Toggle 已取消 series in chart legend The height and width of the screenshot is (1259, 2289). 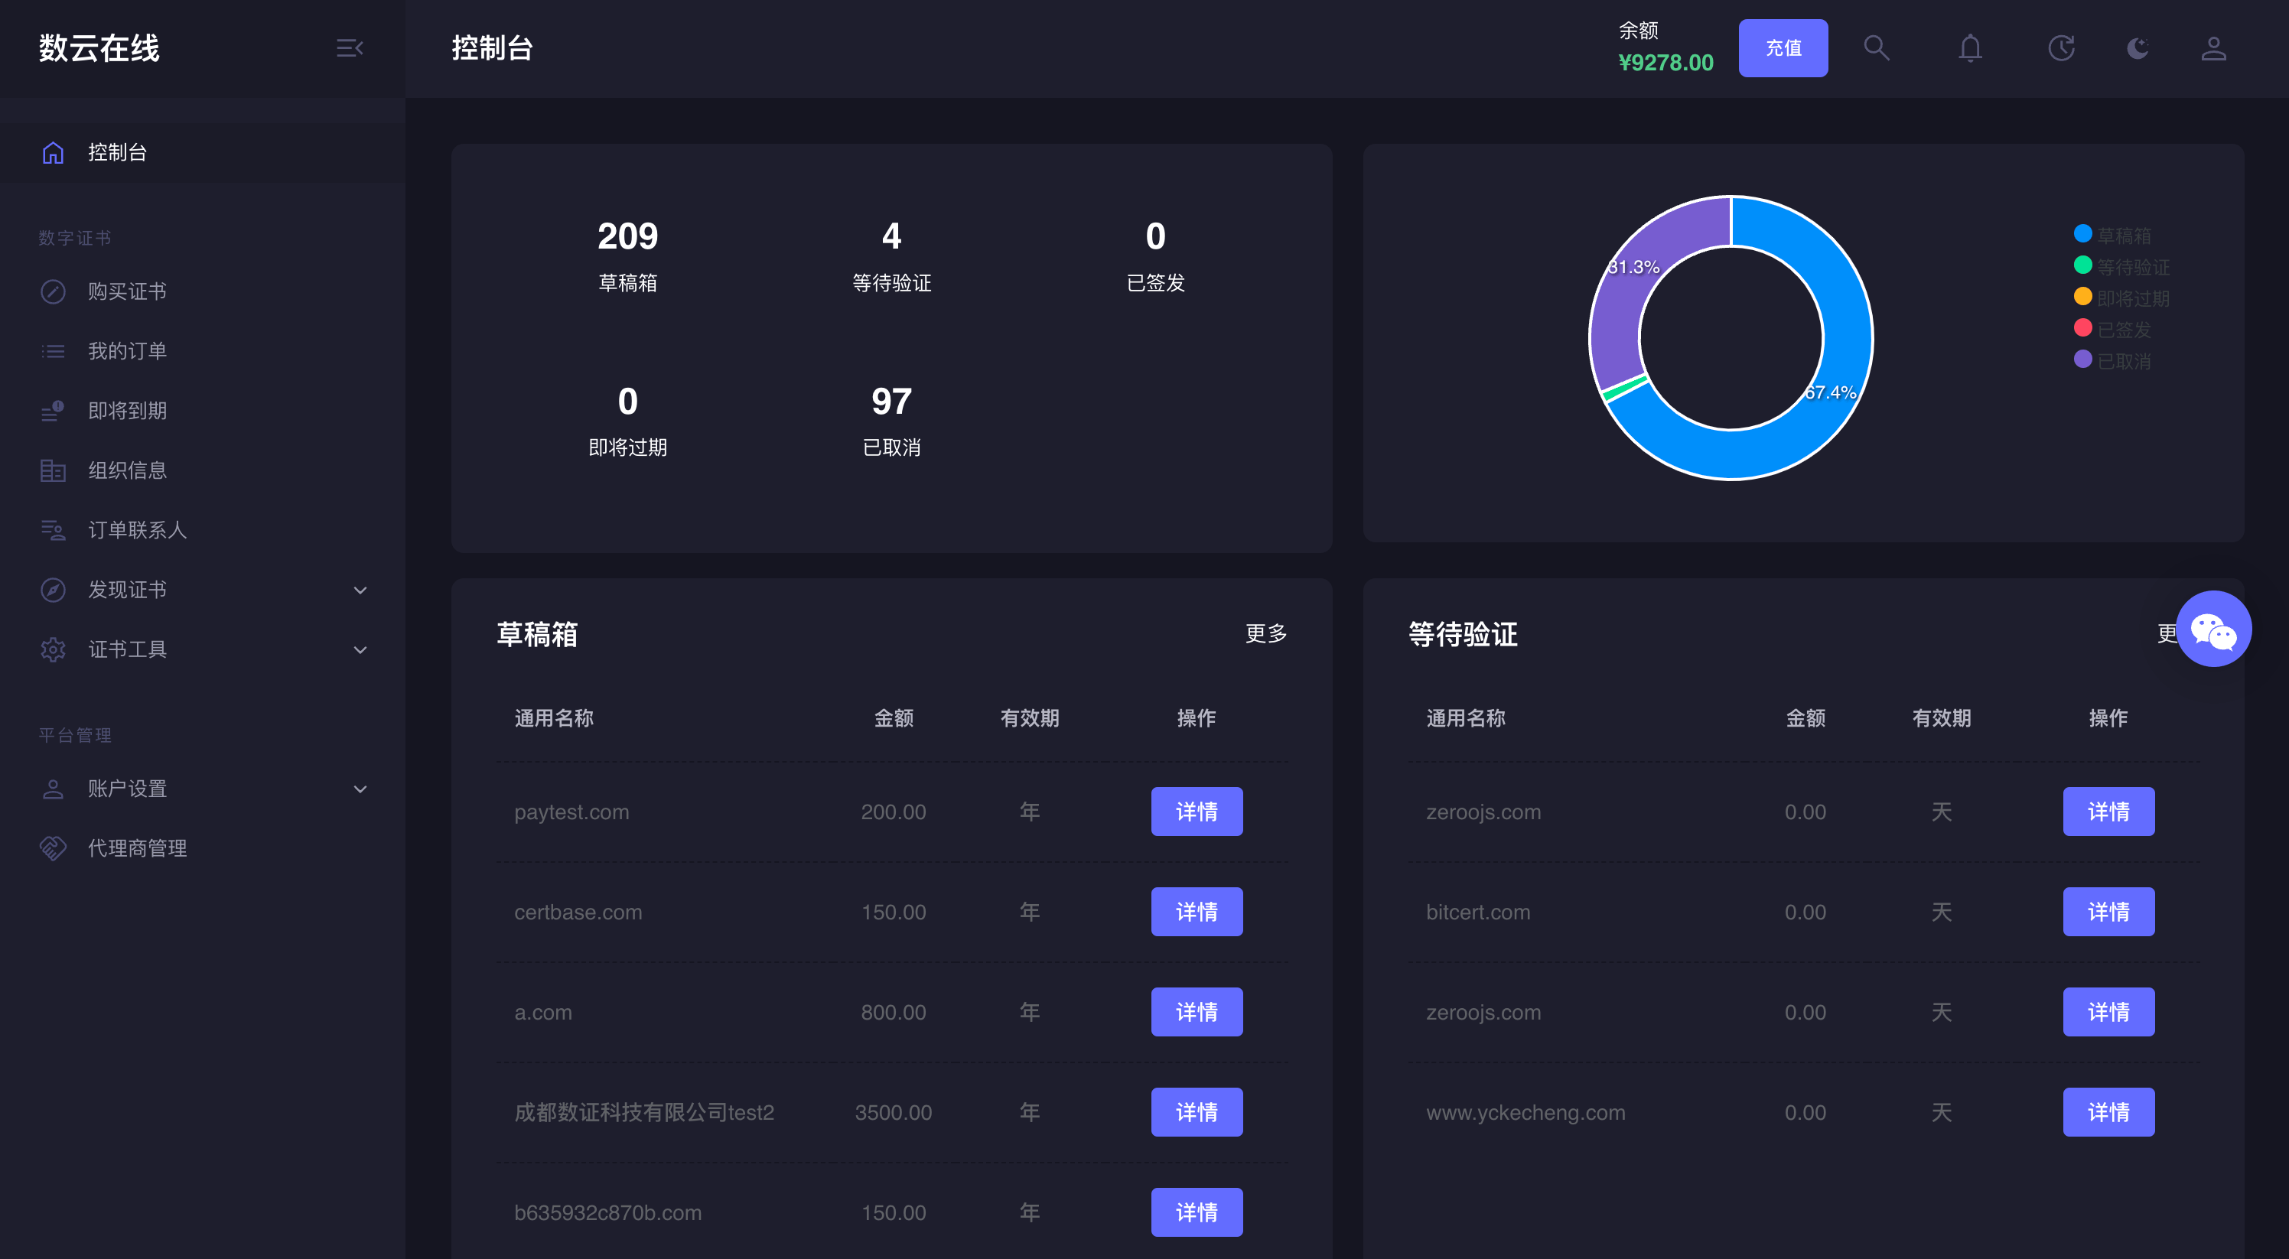2122,361
